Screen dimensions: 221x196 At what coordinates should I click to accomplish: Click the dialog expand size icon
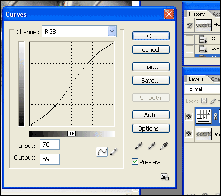click(x=165, y=177)
